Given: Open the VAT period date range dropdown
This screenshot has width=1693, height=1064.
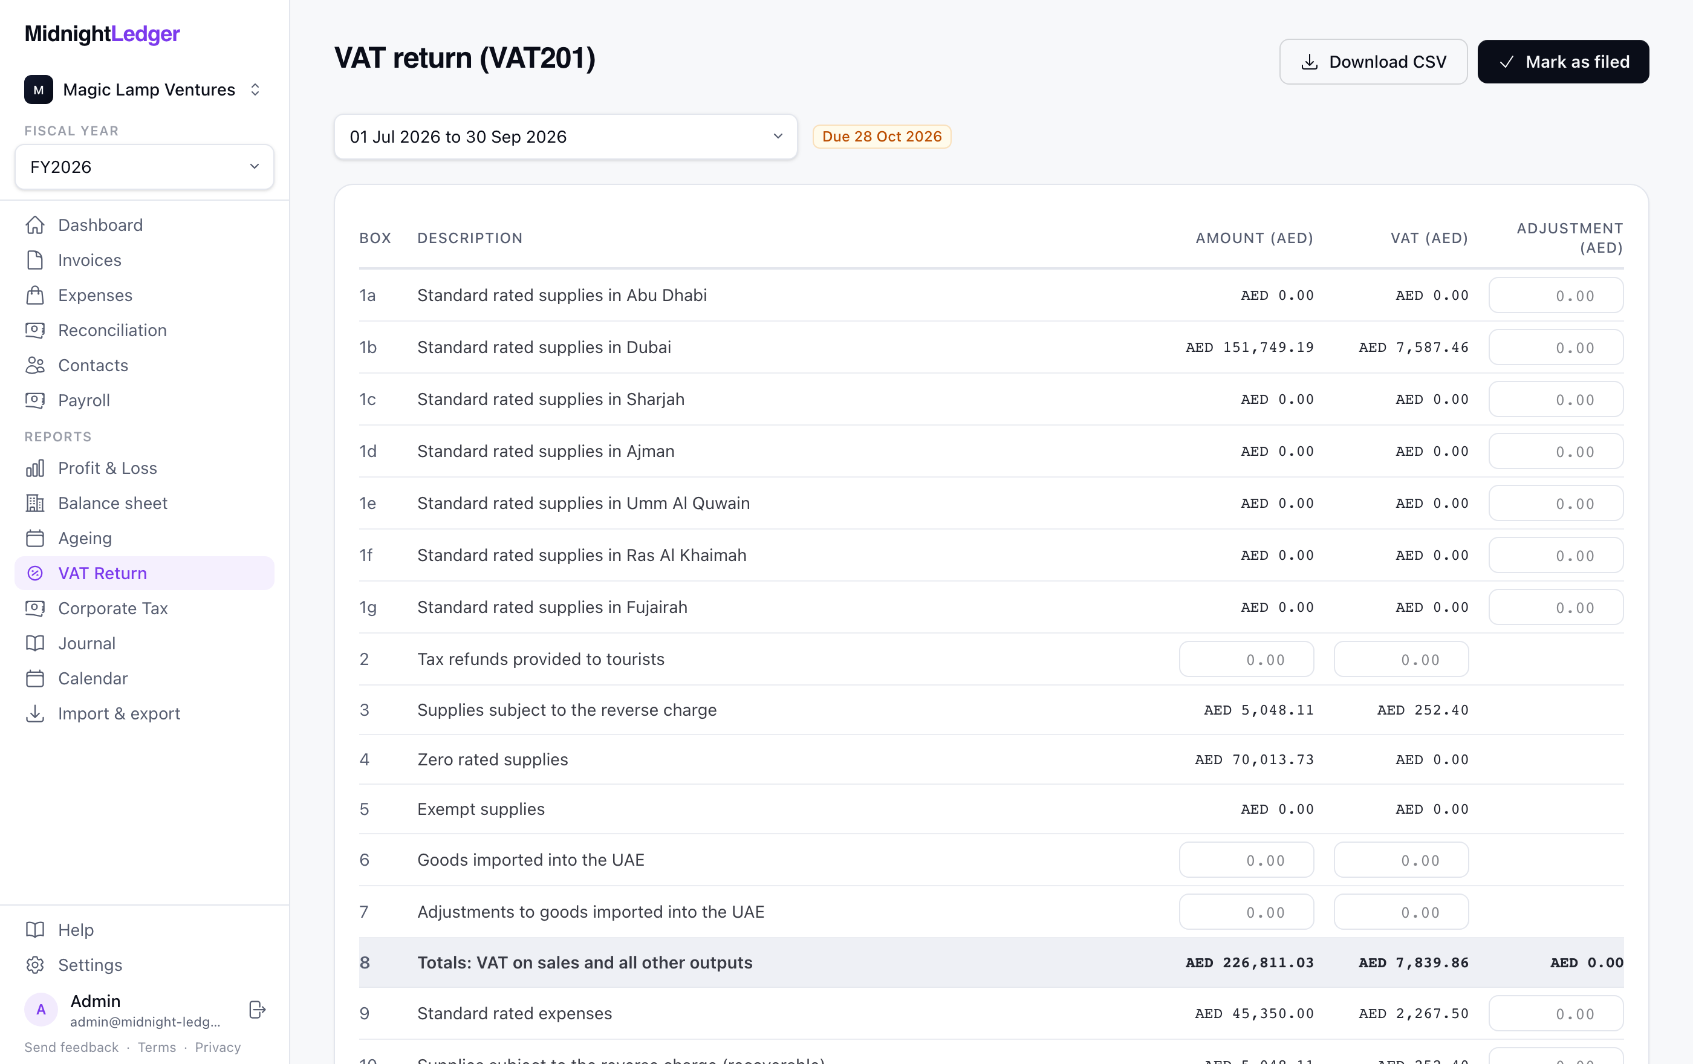Looking at the screenshot, I should tap(565, 137).
